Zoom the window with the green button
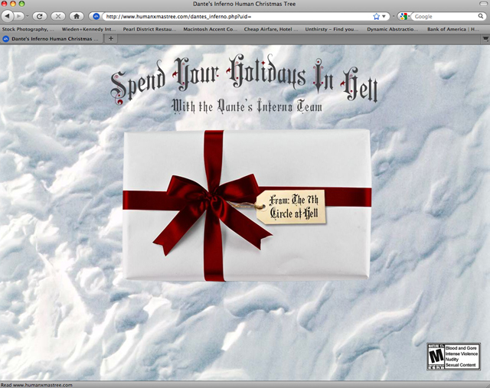The width and height of the screenshot is (490, 388). click(21, 4)
